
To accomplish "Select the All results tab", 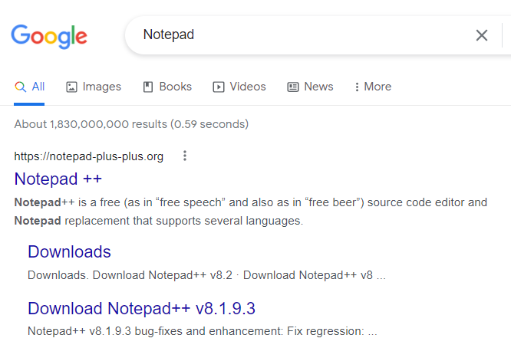I will pyautogui.click(x=29, y=87).
